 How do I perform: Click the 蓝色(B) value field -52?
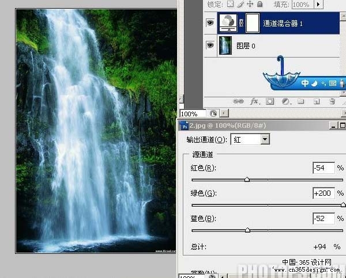[x=324, y=219]
